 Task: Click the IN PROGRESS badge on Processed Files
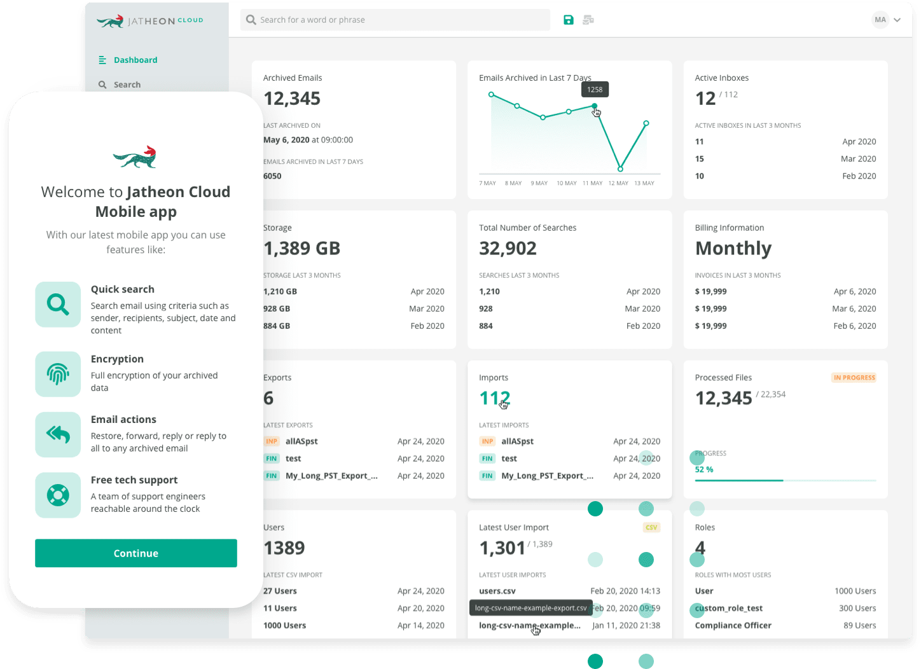click(854, 378)
